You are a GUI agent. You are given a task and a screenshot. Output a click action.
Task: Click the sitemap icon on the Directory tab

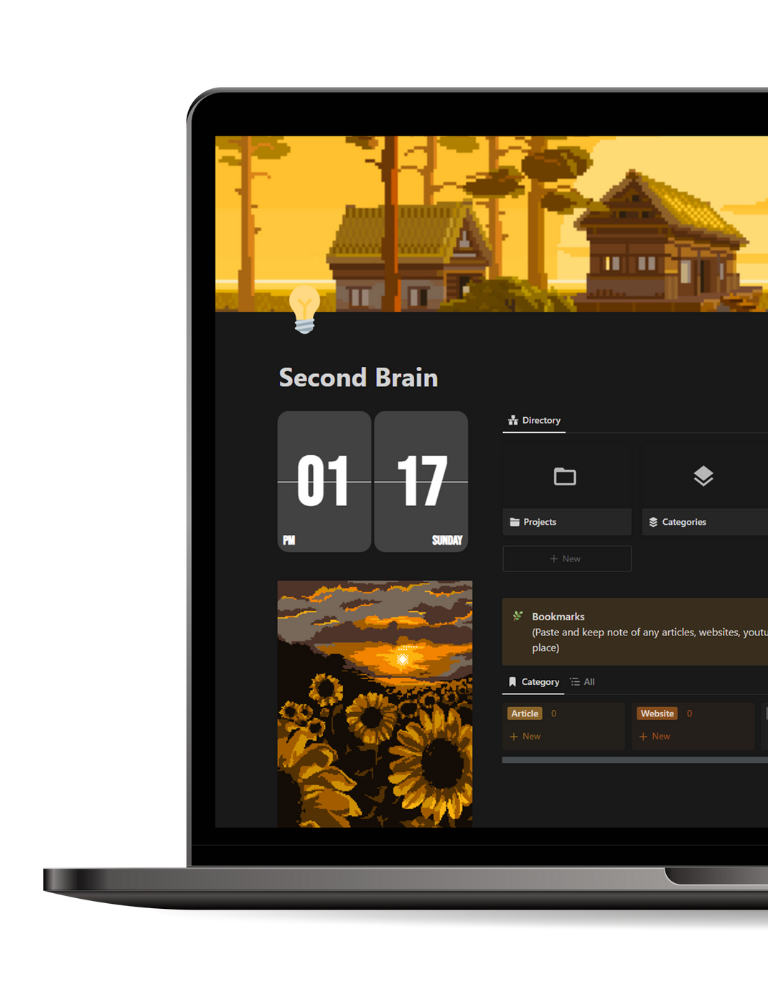pyautogui.click(x=514, y=420)
